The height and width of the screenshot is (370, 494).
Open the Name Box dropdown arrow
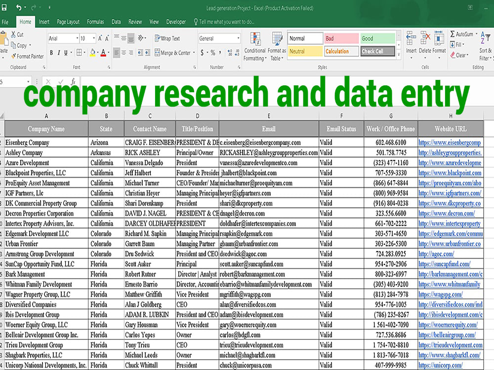28,82
